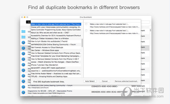Select 'How to Recover Deleted Contacts' row
This screenshot has height=104, width=170.
[56, 53]
